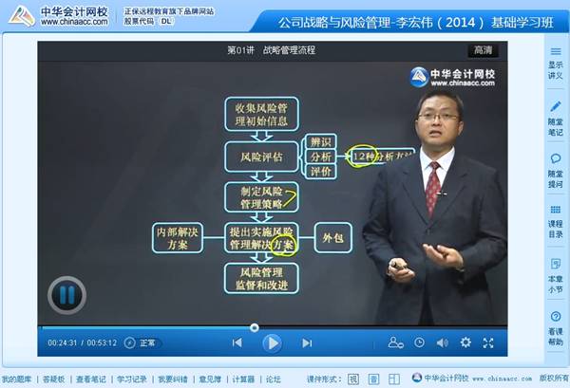570x388 pixels.
Task: Click the clock timer icon
Action: 419,342
